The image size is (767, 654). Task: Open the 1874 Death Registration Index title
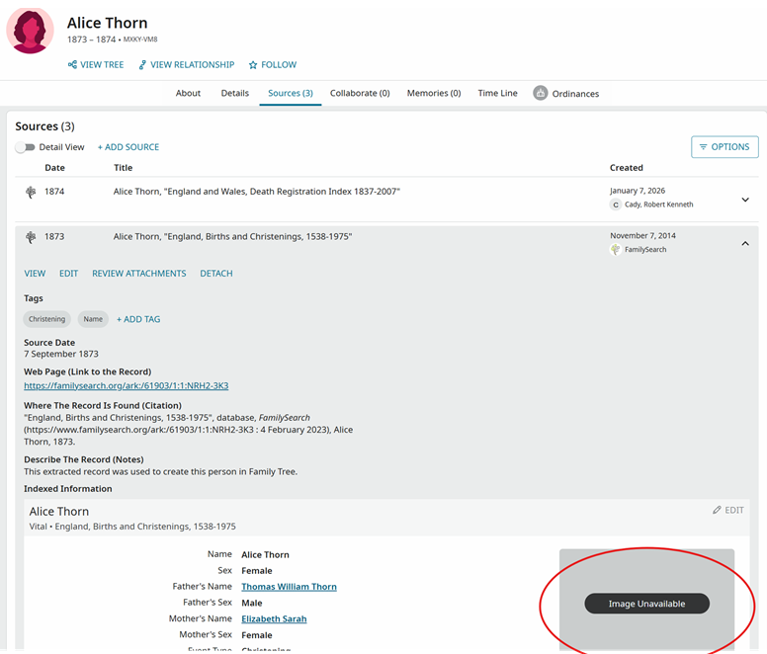pos(256,192)
